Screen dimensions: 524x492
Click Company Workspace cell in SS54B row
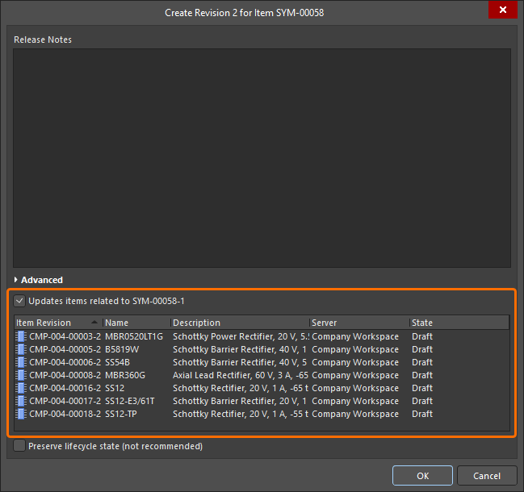coord(355,362)
